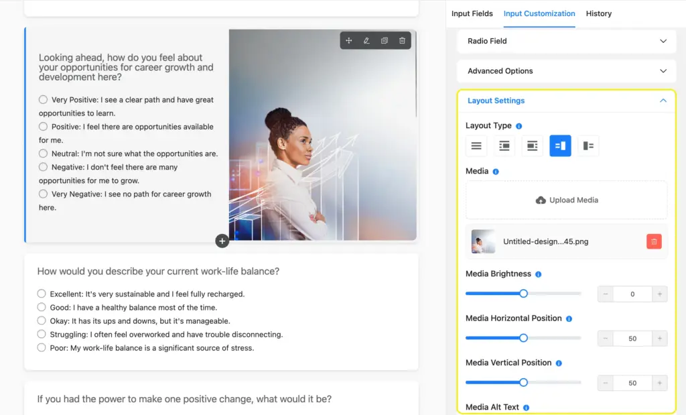Select the Excellent work-life balance option

[41, 293]
